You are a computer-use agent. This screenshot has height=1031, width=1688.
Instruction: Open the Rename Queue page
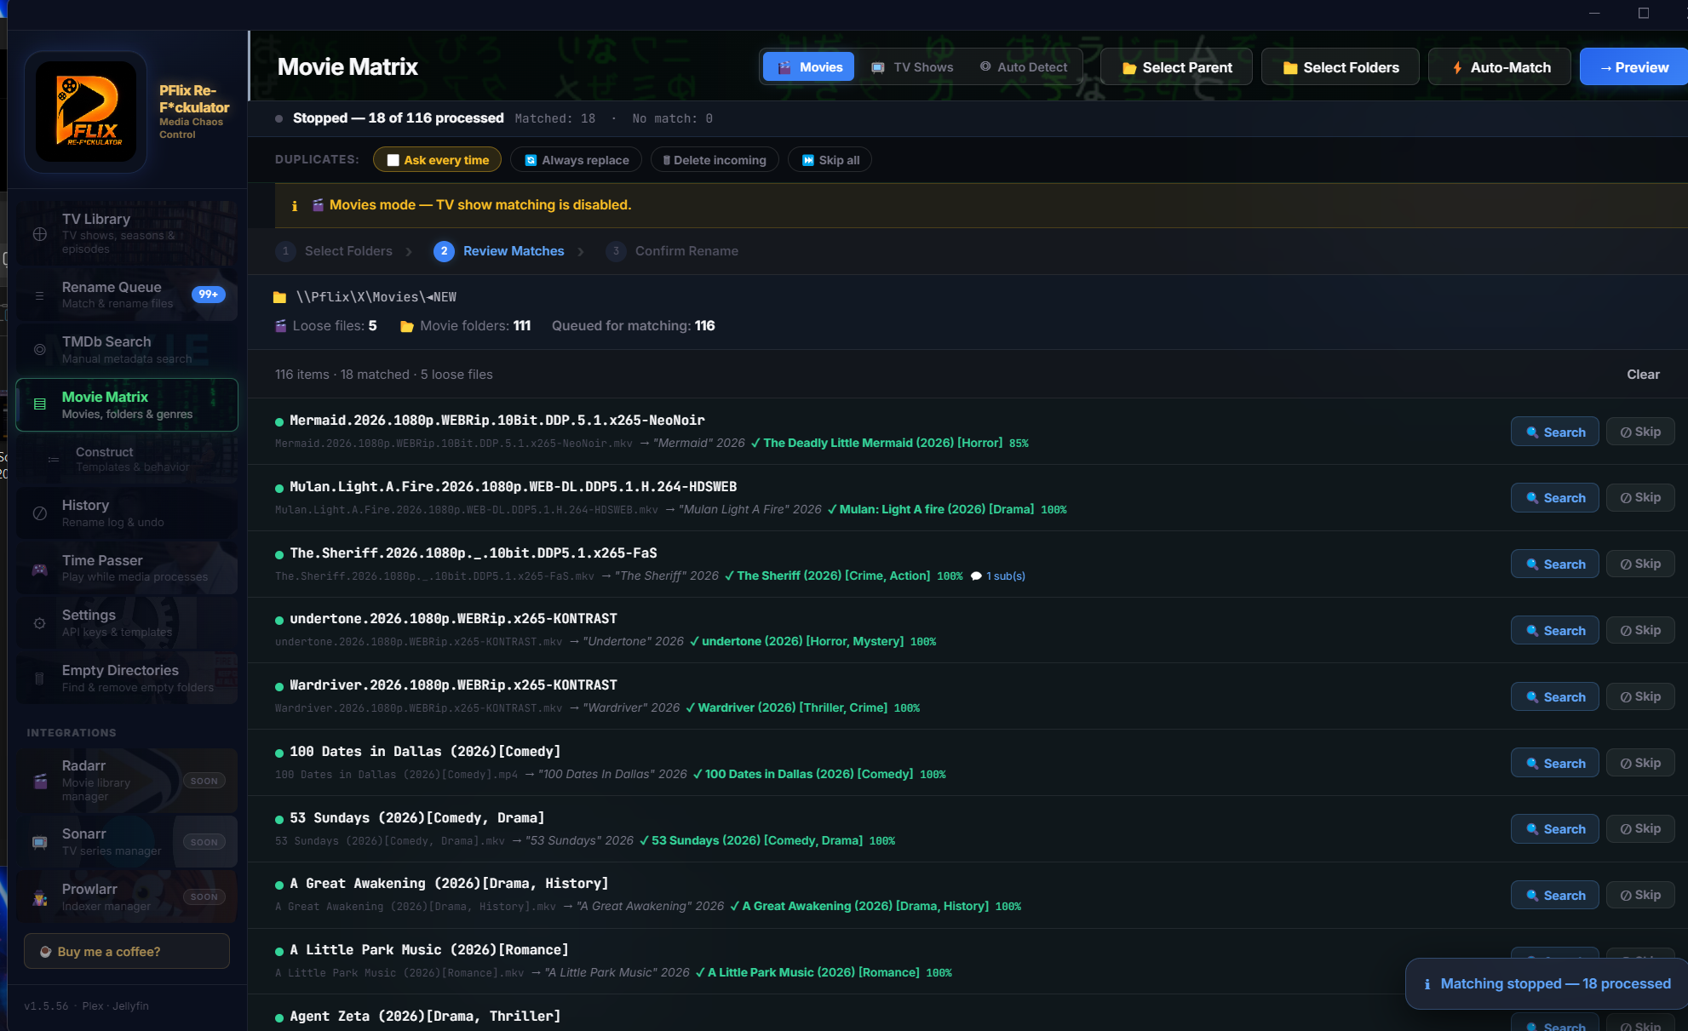pos(127,295)
